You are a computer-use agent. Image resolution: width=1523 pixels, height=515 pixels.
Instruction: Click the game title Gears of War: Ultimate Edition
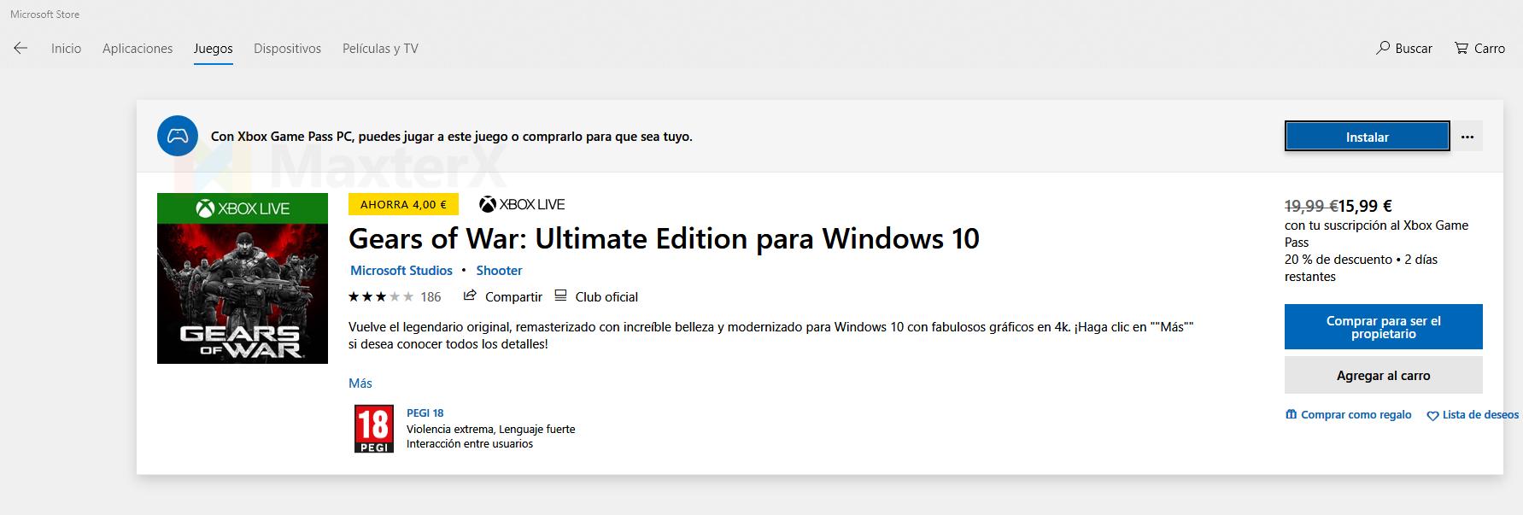[664, 238]
